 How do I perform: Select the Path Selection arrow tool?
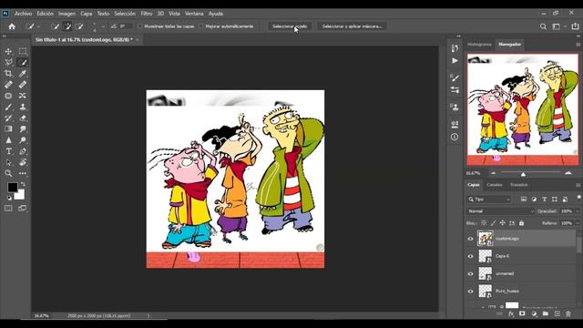coord(8,162)
